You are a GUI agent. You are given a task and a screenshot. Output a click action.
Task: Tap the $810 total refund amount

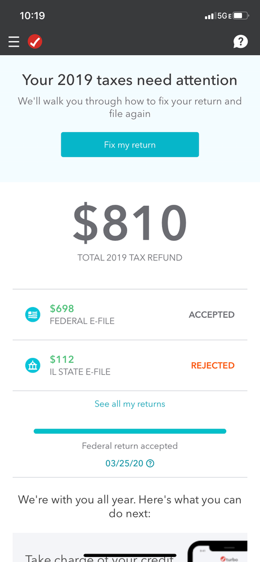tap(130, 223)
